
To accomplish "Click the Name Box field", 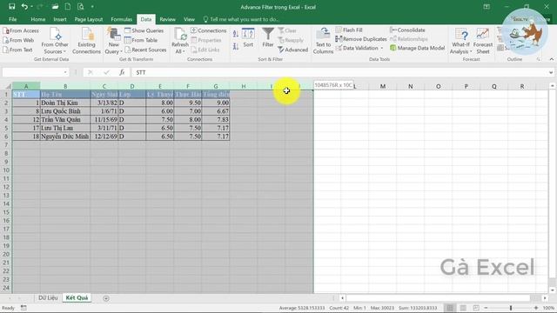I will click(32, 72).
